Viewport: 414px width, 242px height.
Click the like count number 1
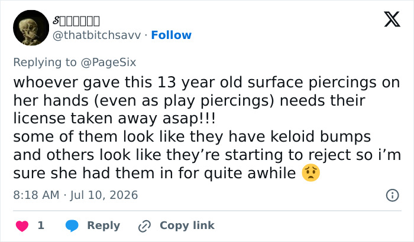41,225
